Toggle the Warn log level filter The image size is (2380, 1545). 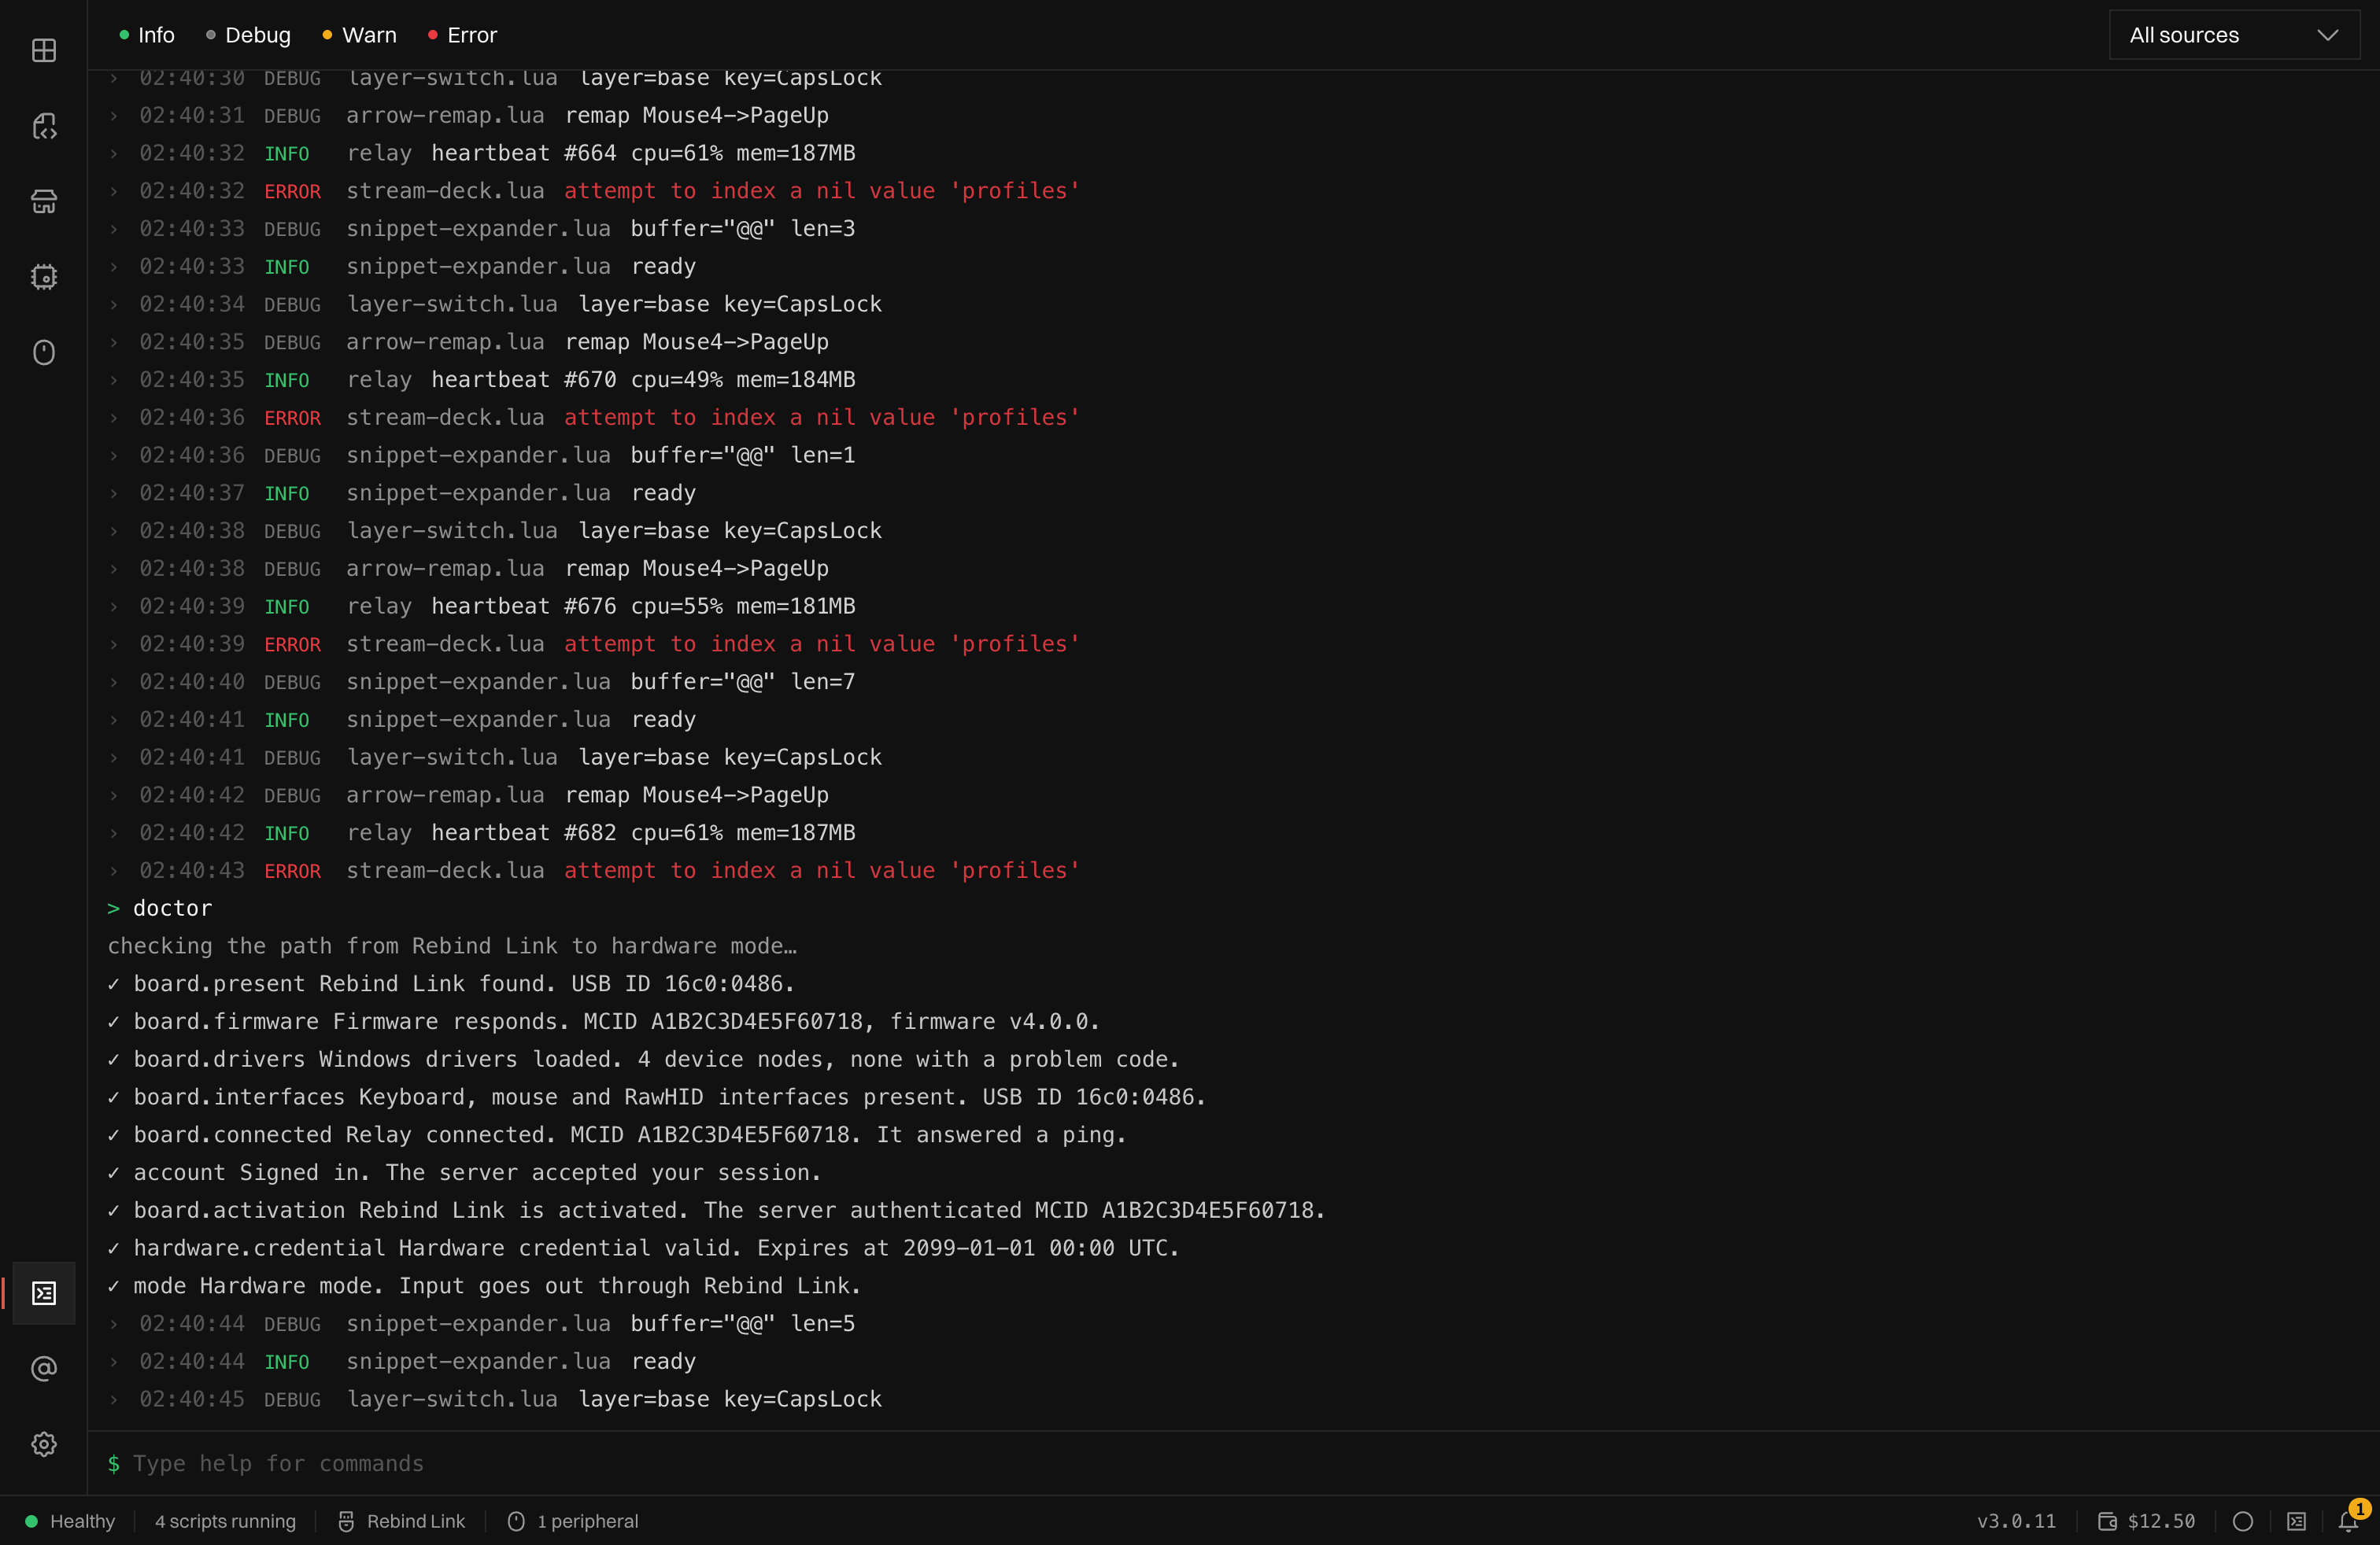(x=359, y=35)
